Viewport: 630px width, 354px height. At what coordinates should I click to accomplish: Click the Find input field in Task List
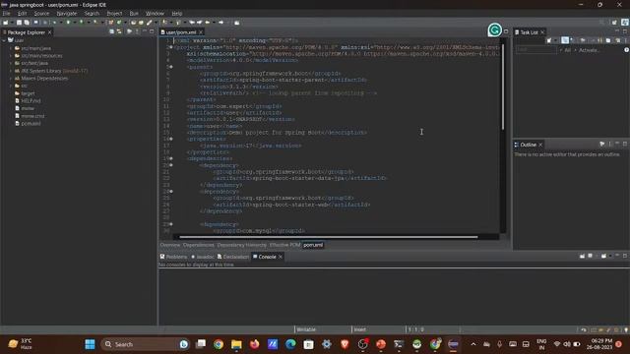[x=535, y=50]
